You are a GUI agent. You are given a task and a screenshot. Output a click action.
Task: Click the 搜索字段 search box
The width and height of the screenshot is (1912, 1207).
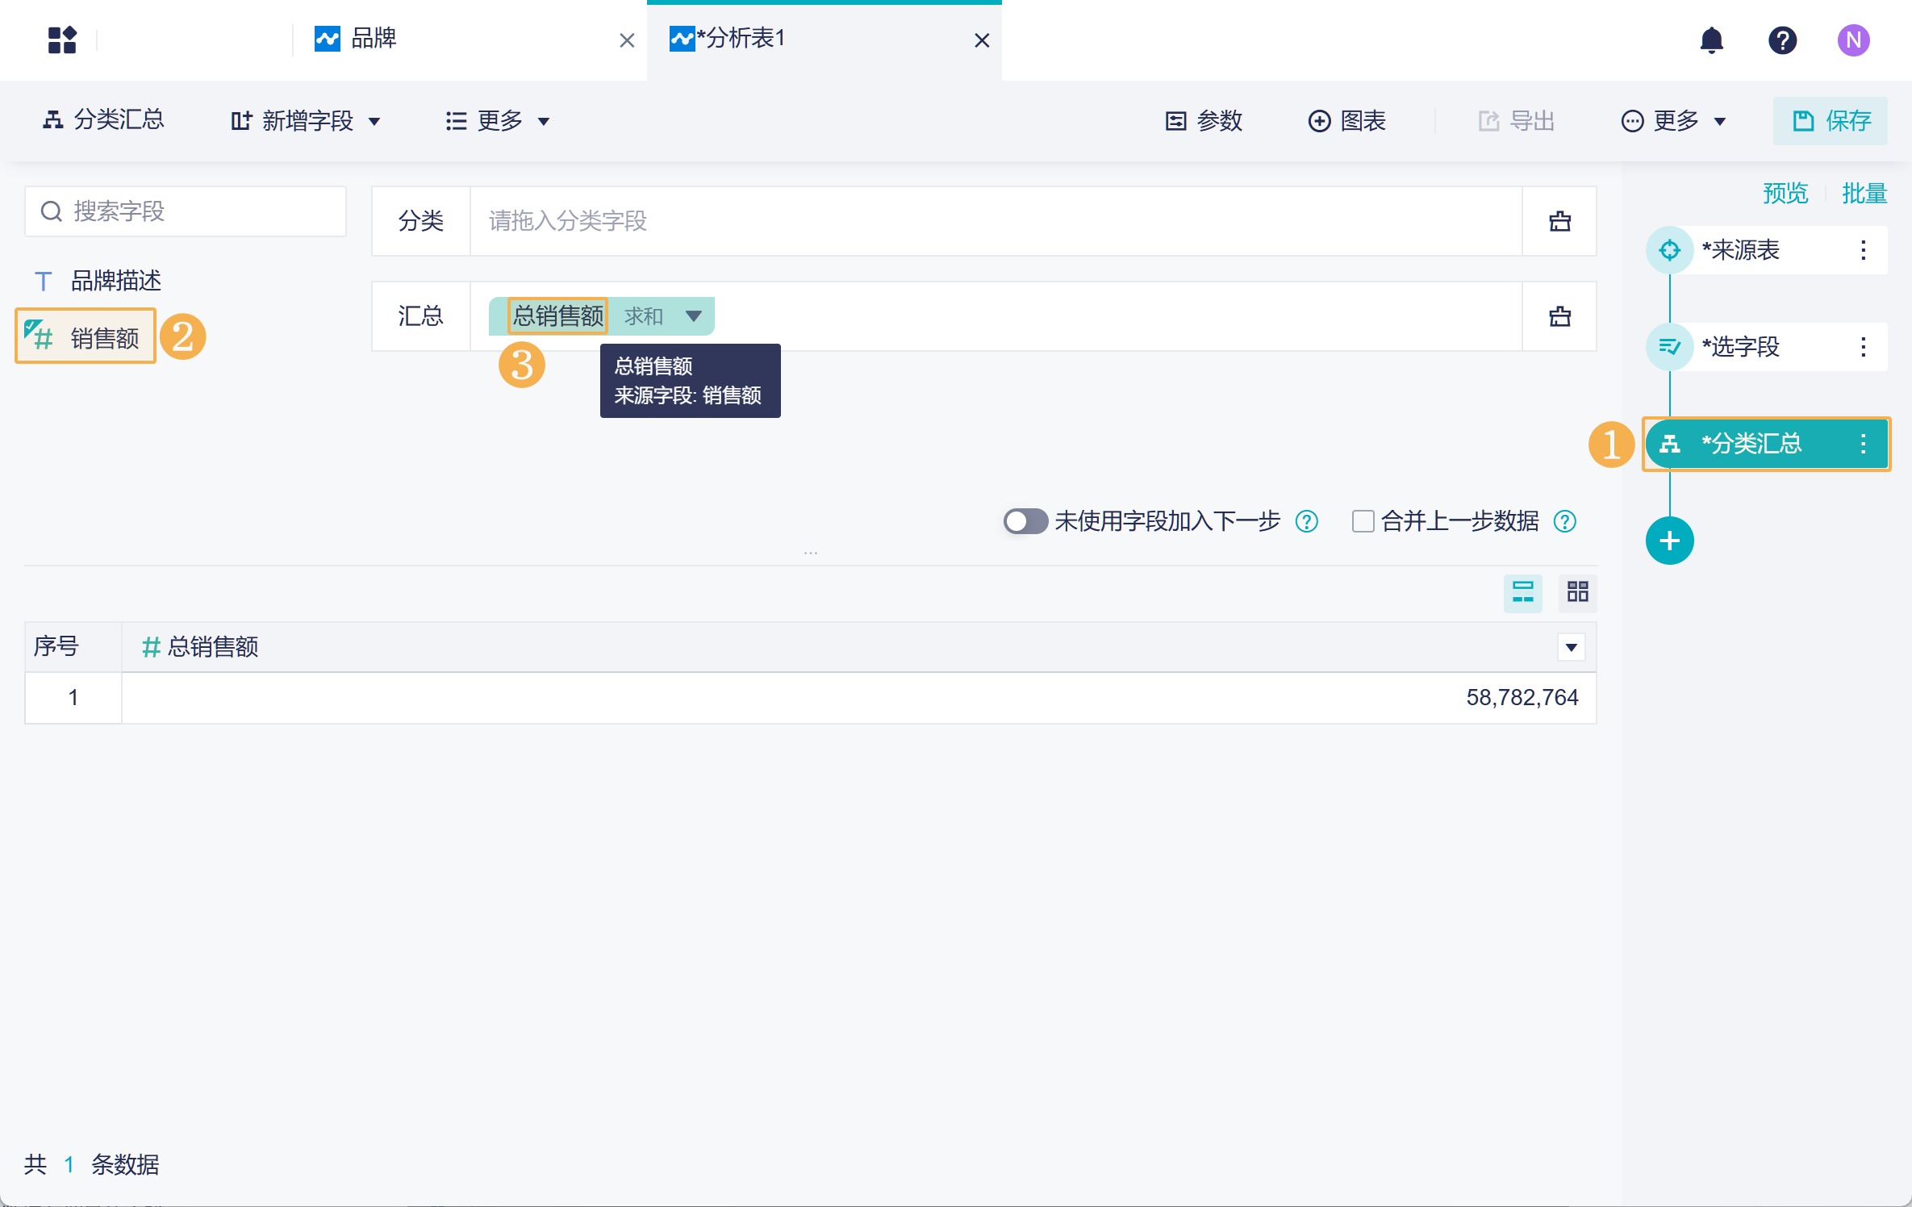(186, 211)
